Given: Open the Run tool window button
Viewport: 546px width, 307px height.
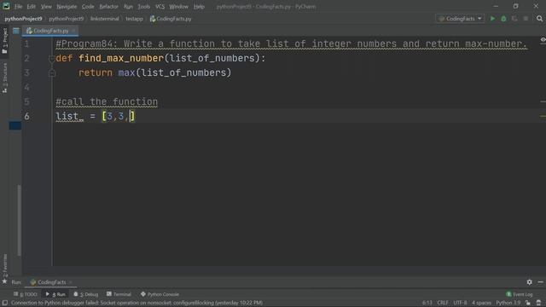Looking at the screenshot, I should coord(55,294).
